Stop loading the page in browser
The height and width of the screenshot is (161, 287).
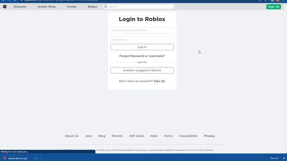(15, 0)
